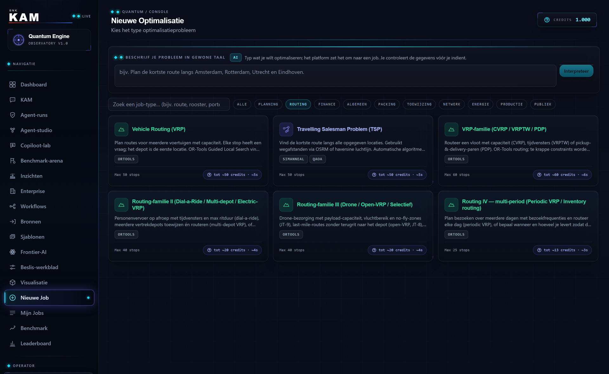The height and width of the screenshot is (374, 609).
Task: Click the Leaderboard bars icon
Action: click(12, 343)
